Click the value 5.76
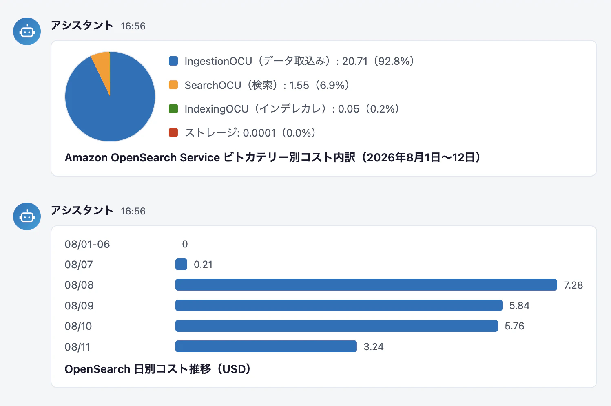The width and height of the screenshot is (611, 406). (515, 326)
